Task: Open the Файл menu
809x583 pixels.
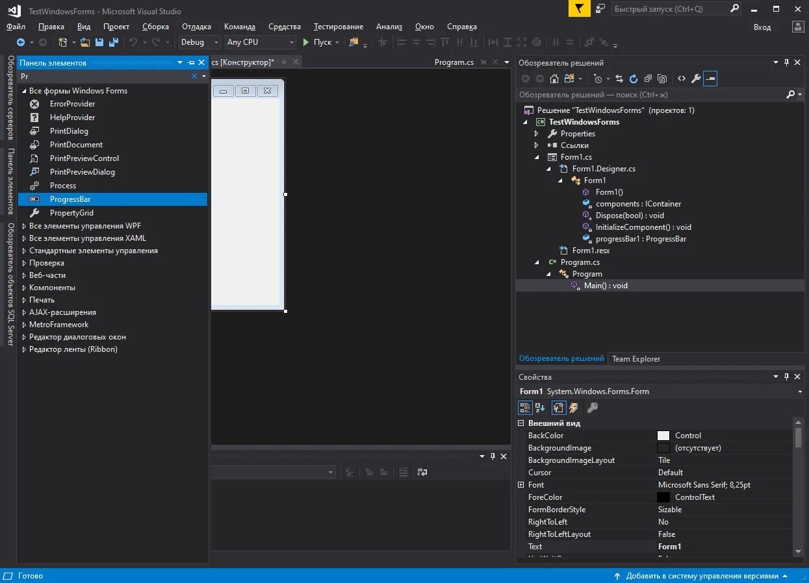Action: point(16,27)
